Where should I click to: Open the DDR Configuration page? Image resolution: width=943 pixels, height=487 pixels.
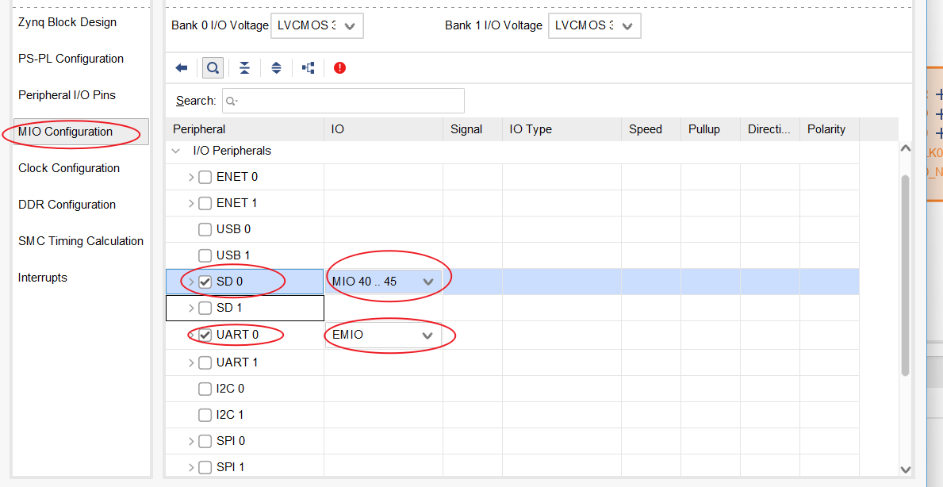[67, 205]
